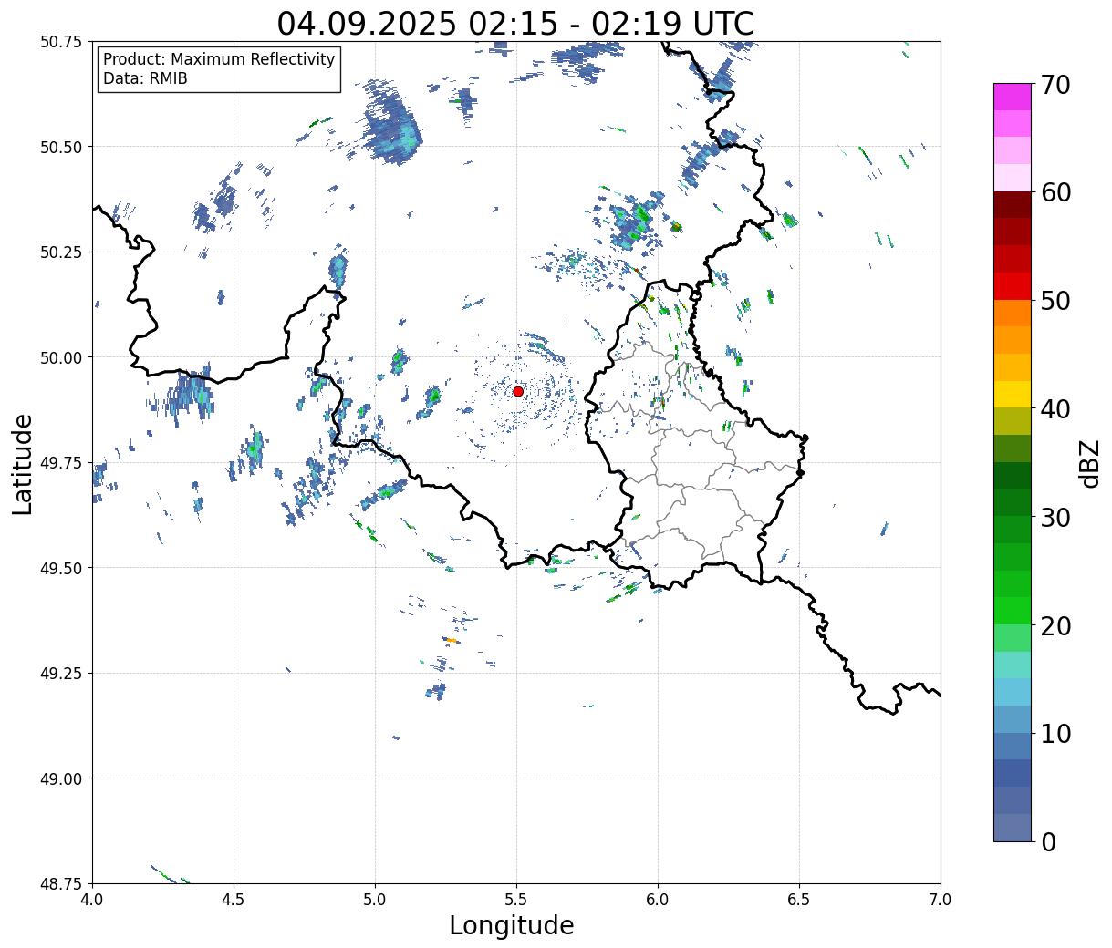
Task: Click colorbar tick label 10
Action: (1055, 734)
